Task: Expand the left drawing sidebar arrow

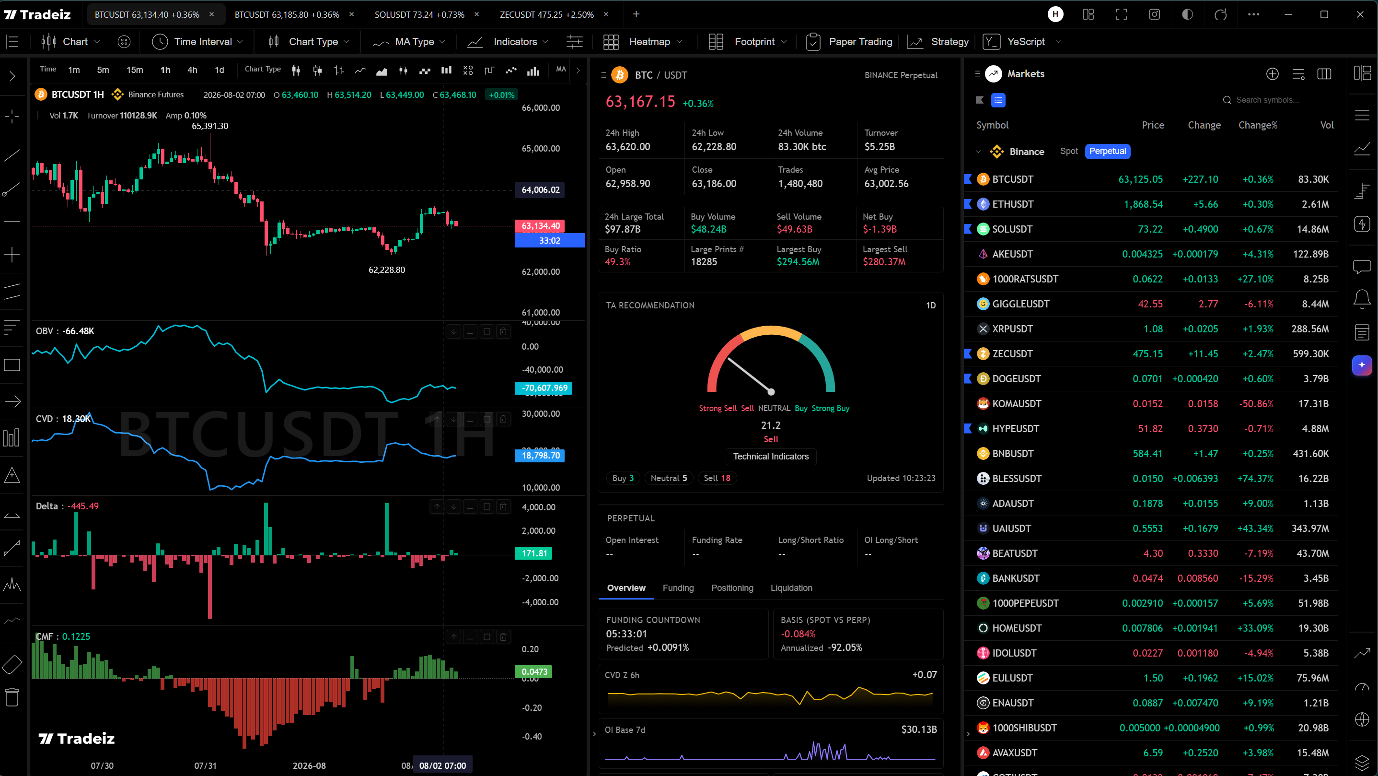Action: click(x=12, y=77)
